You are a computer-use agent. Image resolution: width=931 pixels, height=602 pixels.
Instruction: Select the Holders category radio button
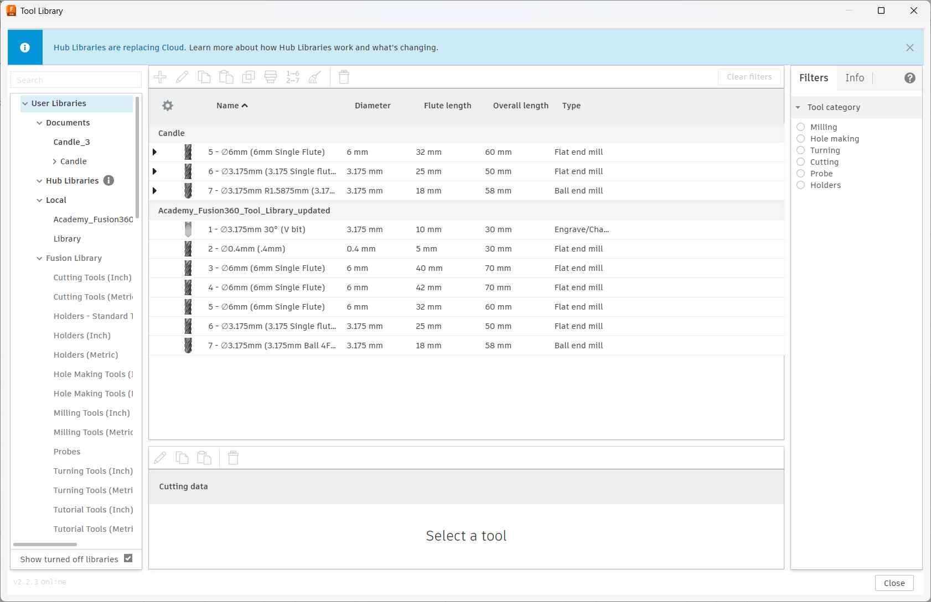tap(800, 185)
